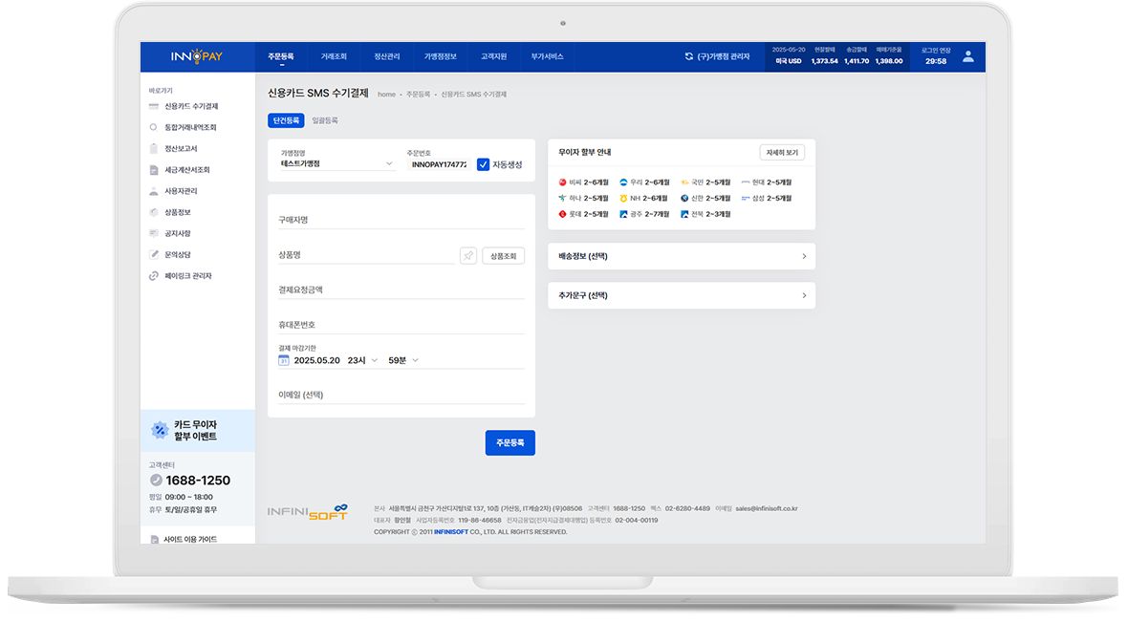The image size is (1128, 621).
Task: Open the 가맹점명 dropdown
Action: pyautogui.click(x=336, y=164)
